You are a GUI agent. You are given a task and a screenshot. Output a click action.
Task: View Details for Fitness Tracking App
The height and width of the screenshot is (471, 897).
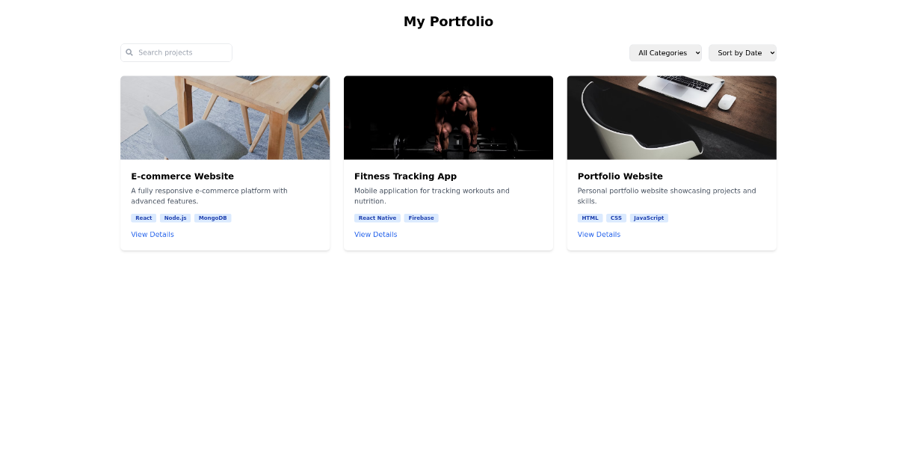pos(375,234)
